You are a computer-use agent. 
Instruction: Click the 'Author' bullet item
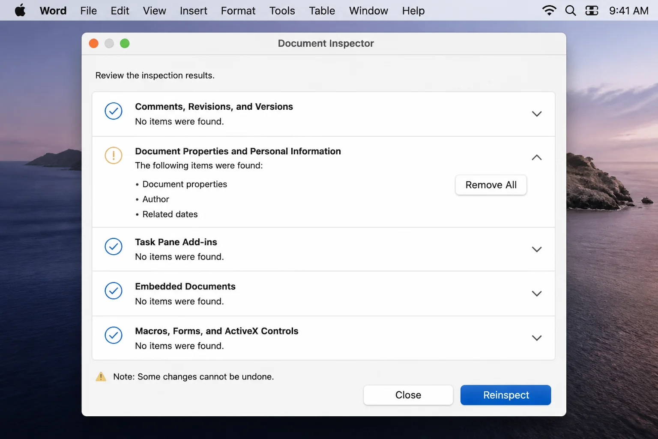tap(156, 199)
